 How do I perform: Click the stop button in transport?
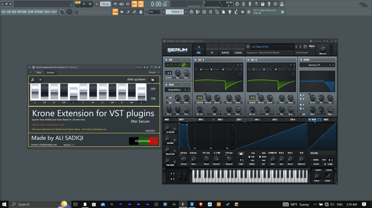[90, 4]
